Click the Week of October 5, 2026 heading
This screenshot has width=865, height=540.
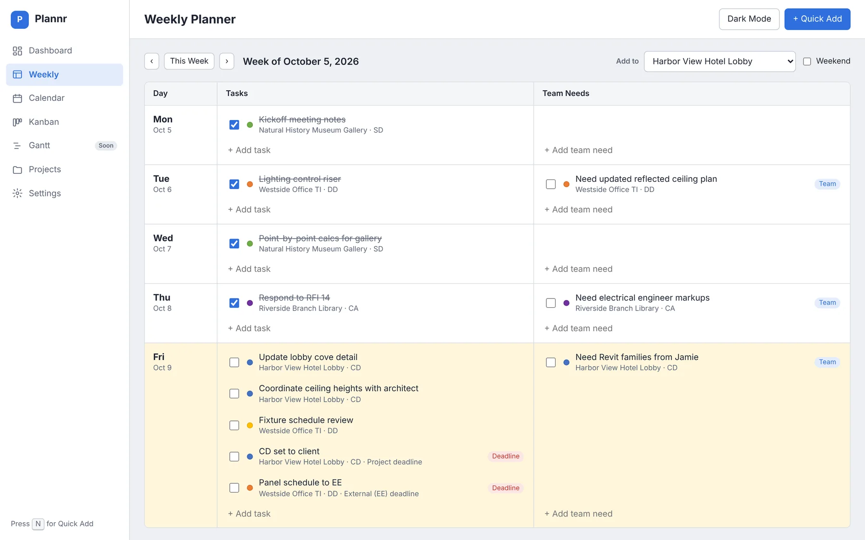point(301,61)
